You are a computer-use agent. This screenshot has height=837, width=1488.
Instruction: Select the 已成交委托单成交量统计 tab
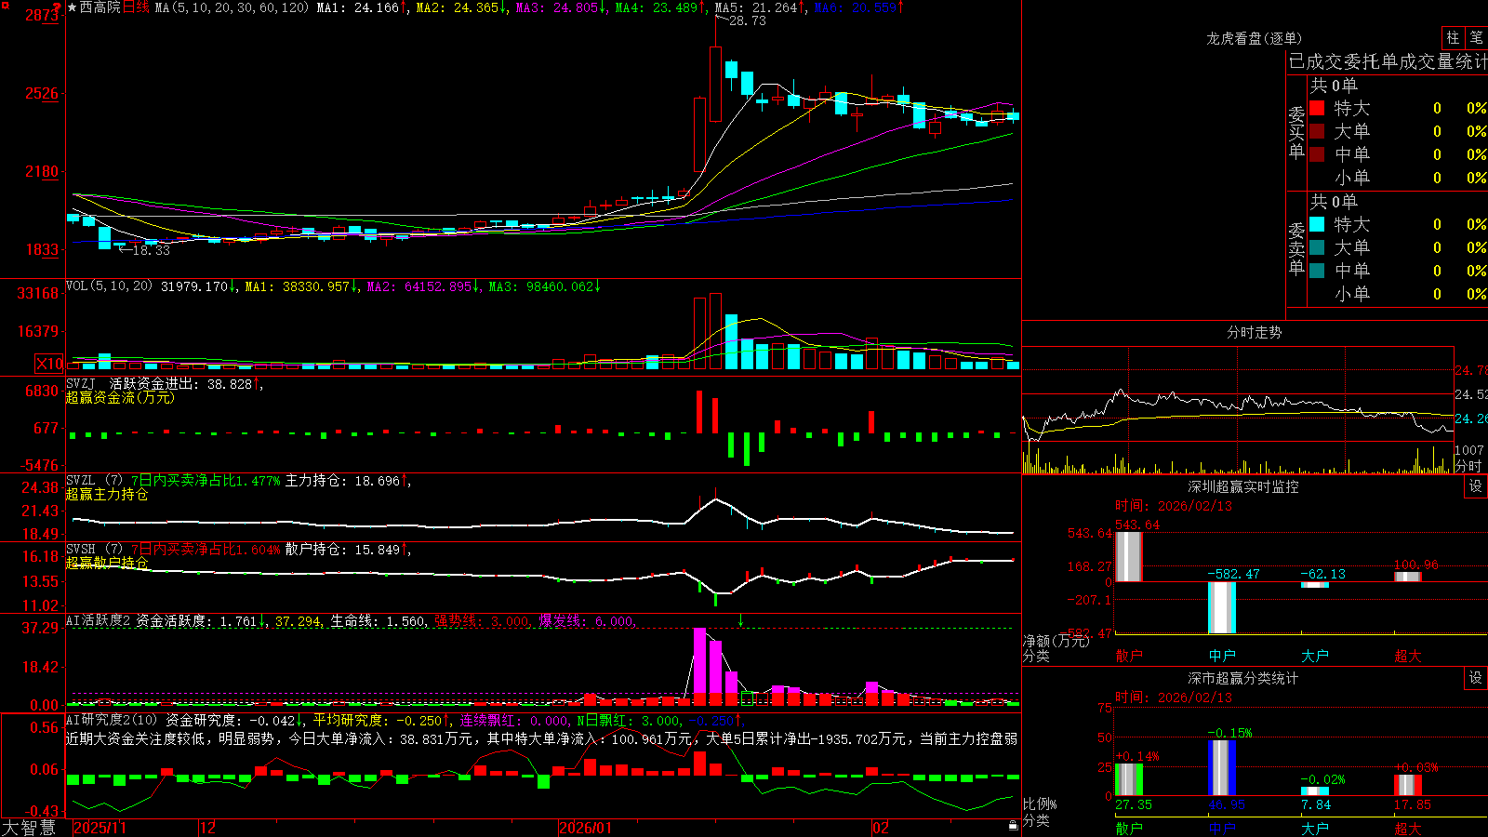point(1388,61)
